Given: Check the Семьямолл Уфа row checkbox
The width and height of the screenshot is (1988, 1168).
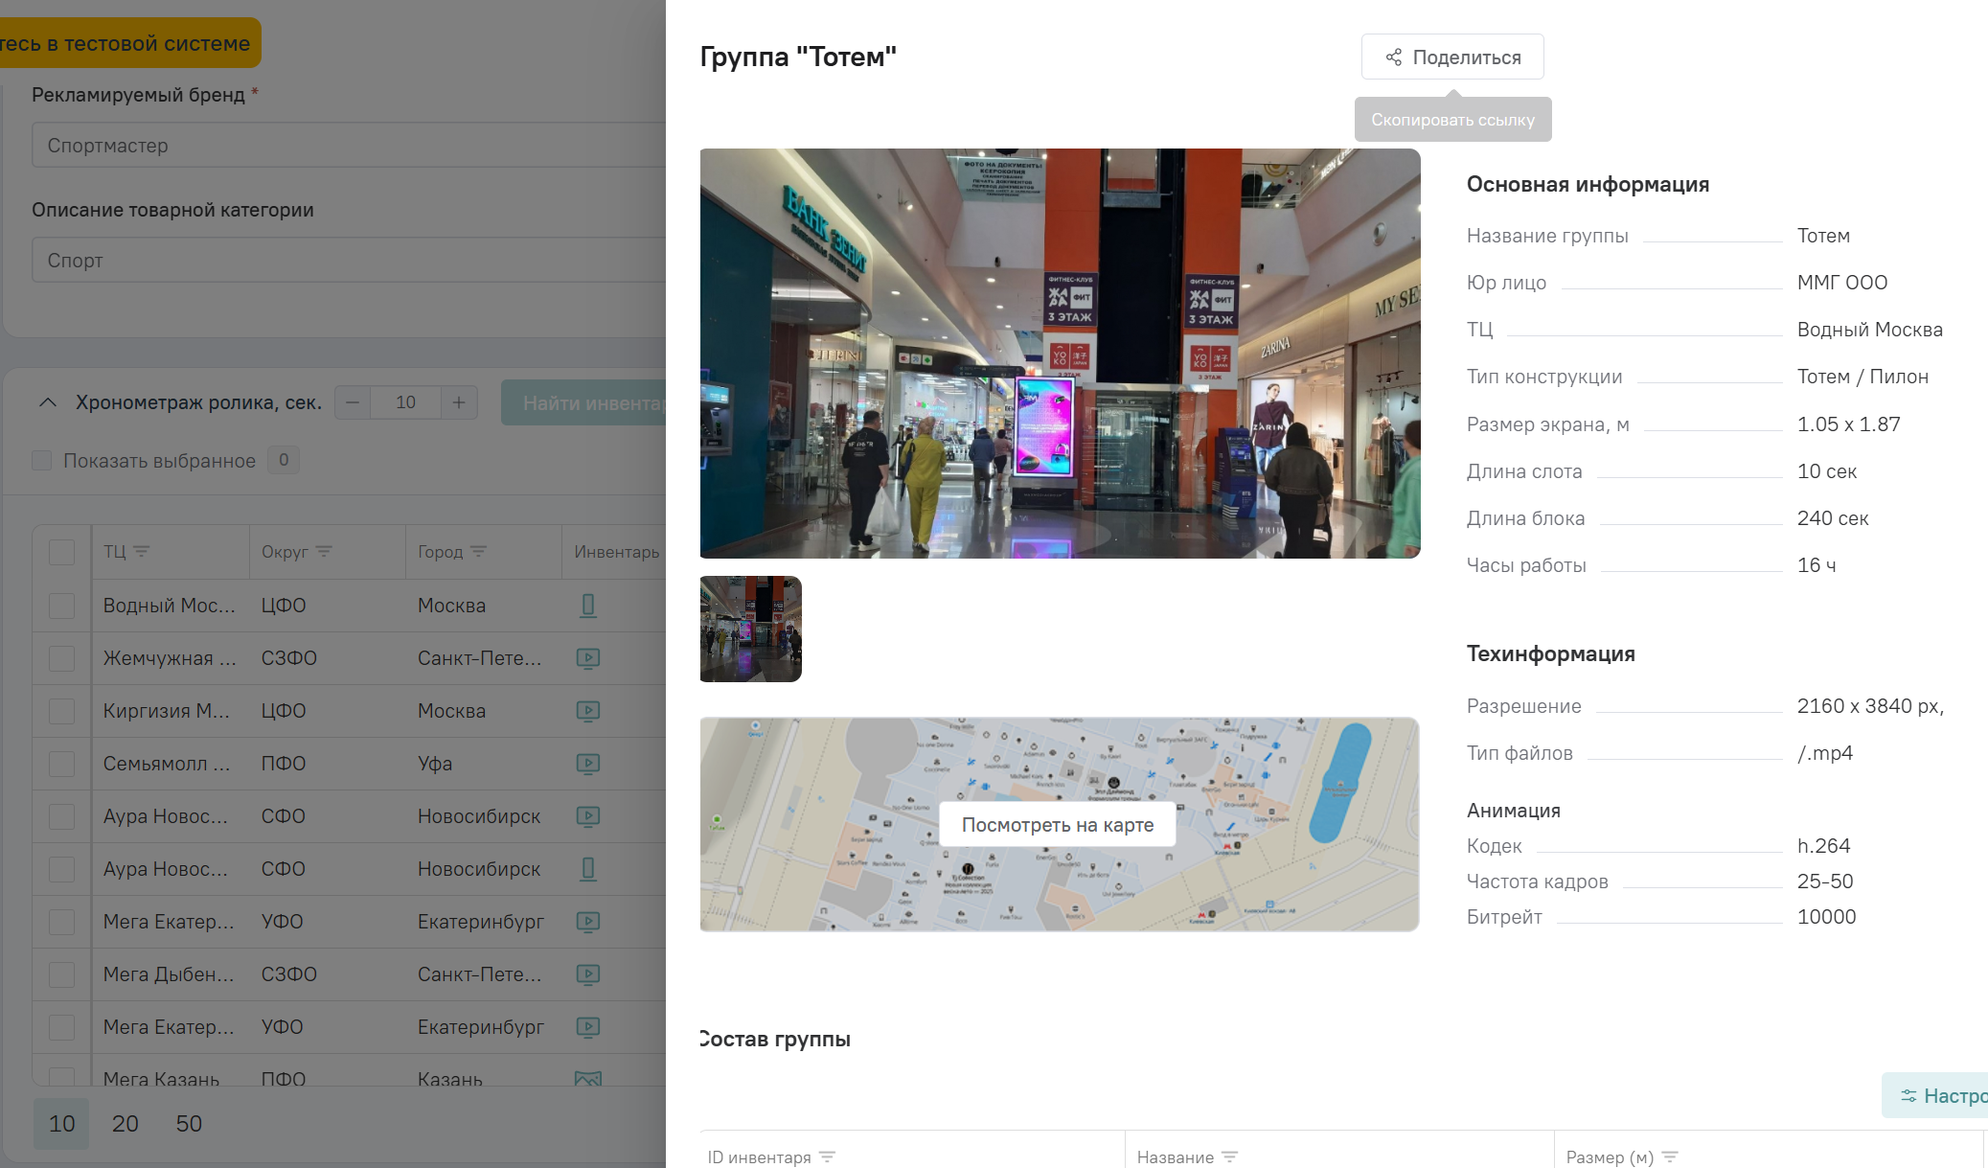Looking at the screenshot, I should coord(62,764).
